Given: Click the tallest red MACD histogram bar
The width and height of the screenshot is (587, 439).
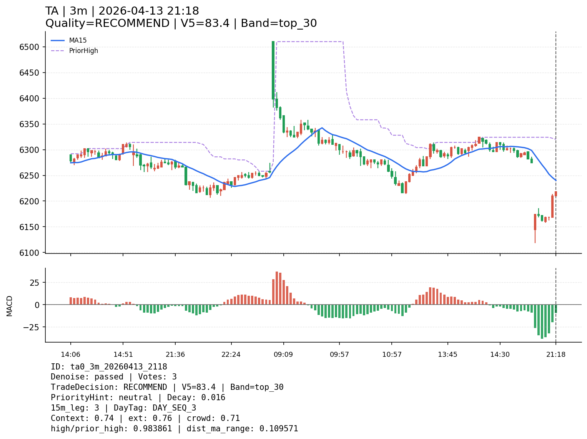Looking at the screenshot, I should click(x=277, y=288).
